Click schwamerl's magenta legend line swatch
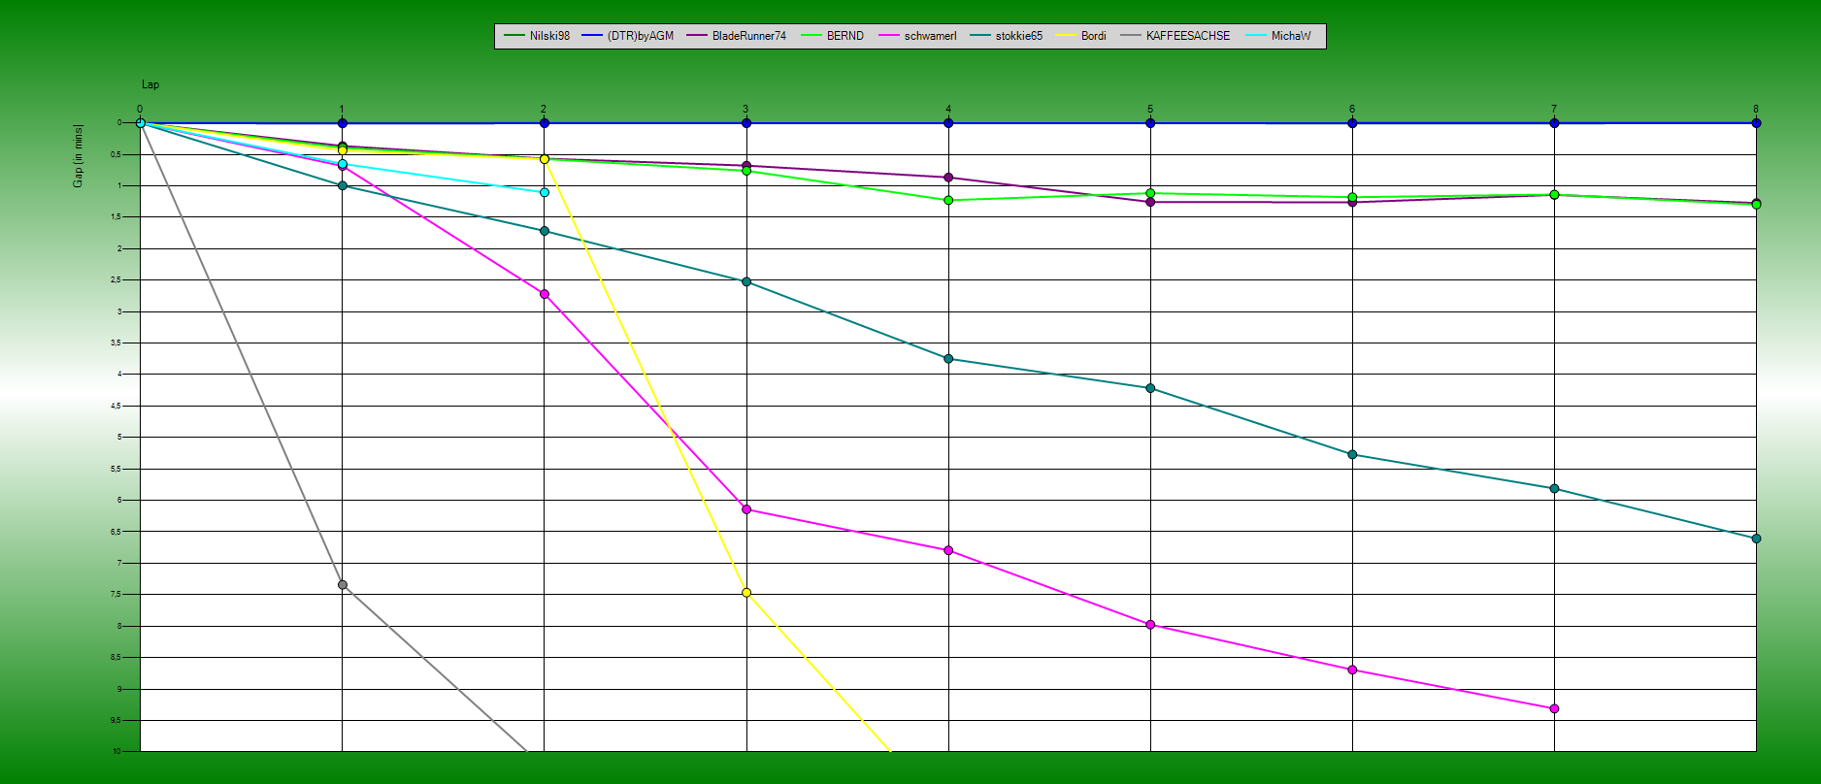Image resolution: width=1821 pixels, height=784 pixels. click(x=889, y=36)
